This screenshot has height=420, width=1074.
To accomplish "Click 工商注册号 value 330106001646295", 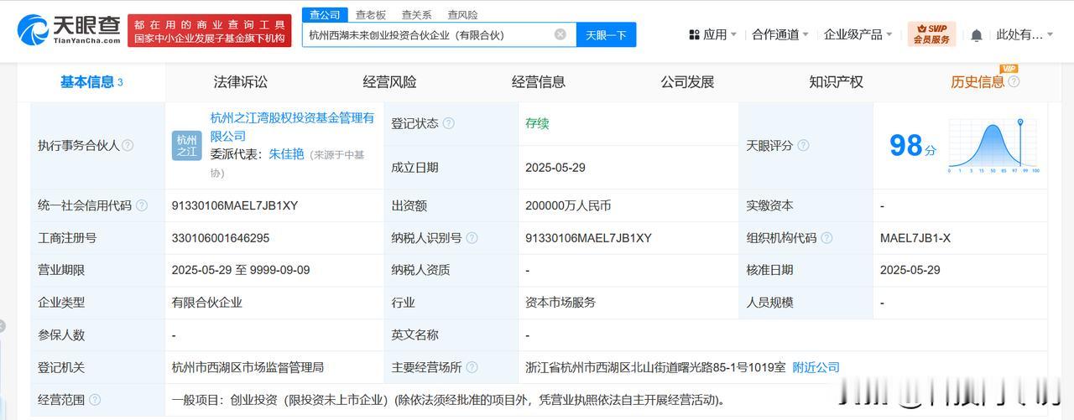I will pyautogui.click(x=221, y=238).
